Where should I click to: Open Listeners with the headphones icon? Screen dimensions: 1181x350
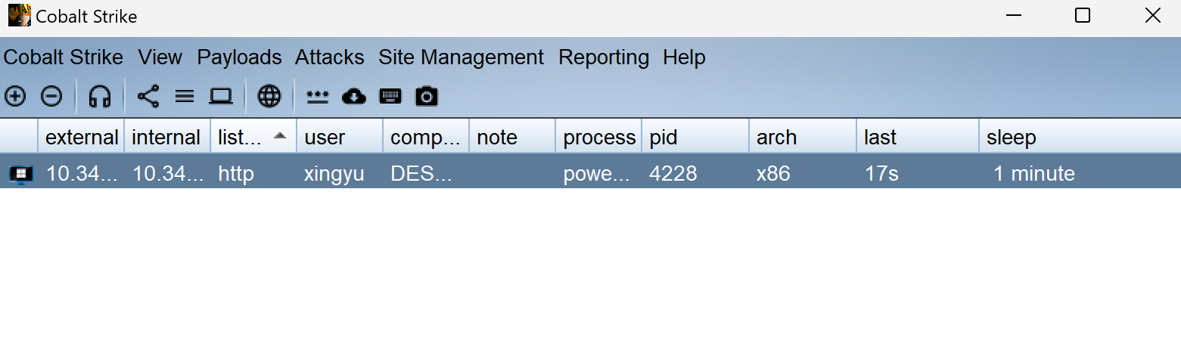[x=100, y=96]
